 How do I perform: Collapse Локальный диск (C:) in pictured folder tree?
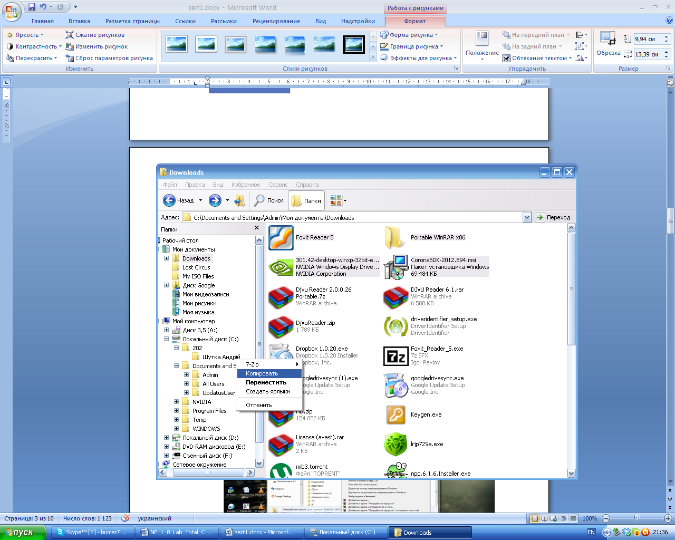pos(167,339)
